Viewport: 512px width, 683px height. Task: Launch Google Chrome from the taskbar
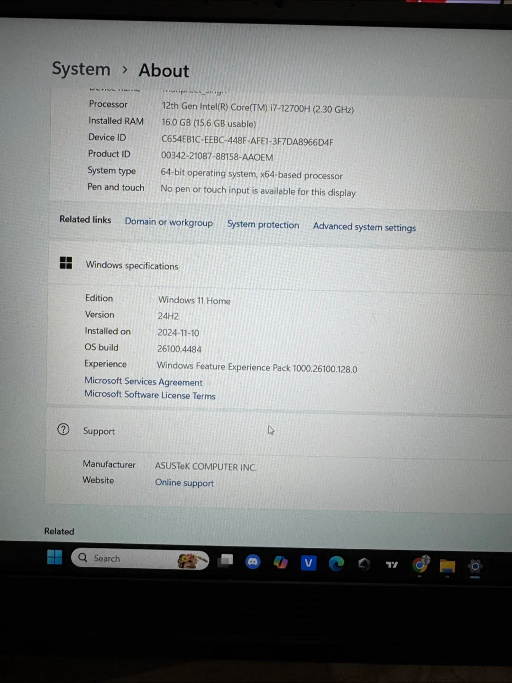click(x=420, y=564)
